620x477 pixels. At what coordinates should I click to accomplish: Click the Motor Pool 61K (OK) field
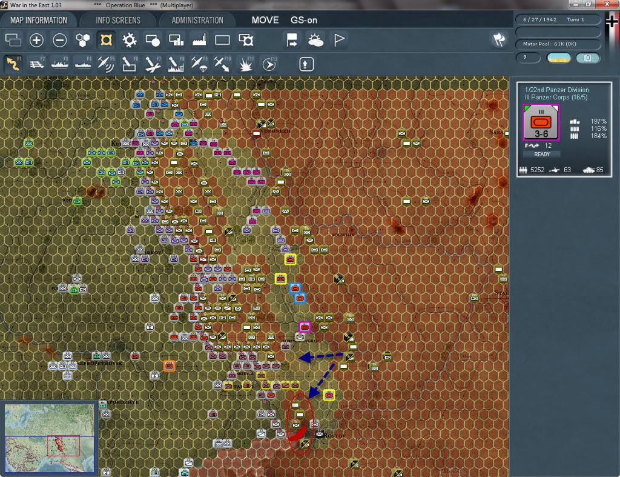558,44
